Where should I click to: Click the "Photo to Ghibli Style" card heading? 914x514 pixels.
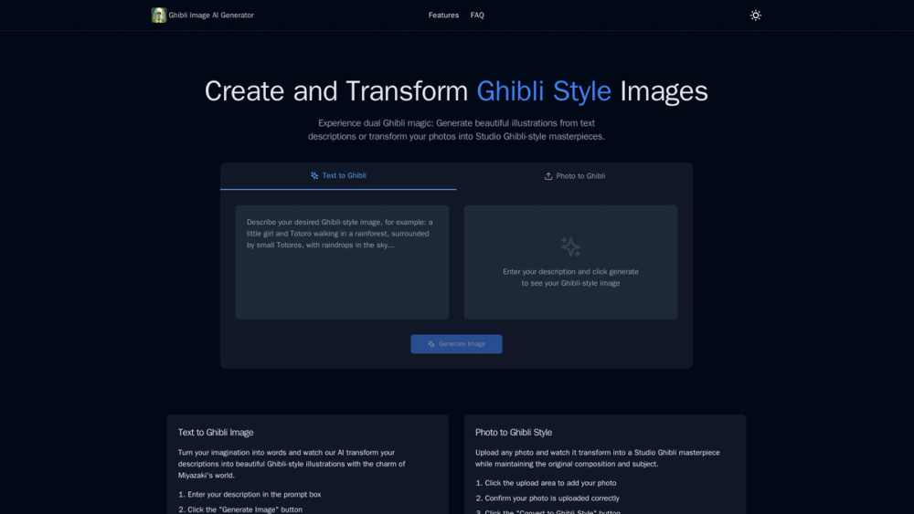click(x=514, y=433)
